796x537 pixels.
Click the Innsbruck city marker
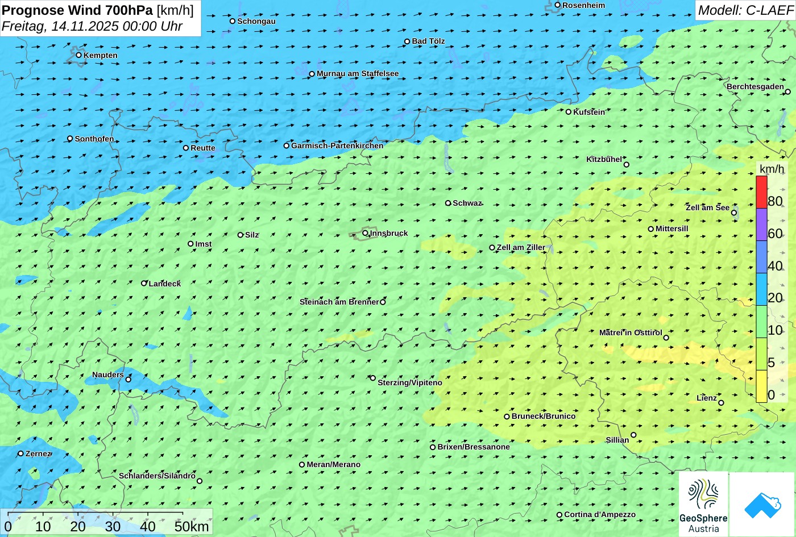pyautogui.click(x=365, y=233)
